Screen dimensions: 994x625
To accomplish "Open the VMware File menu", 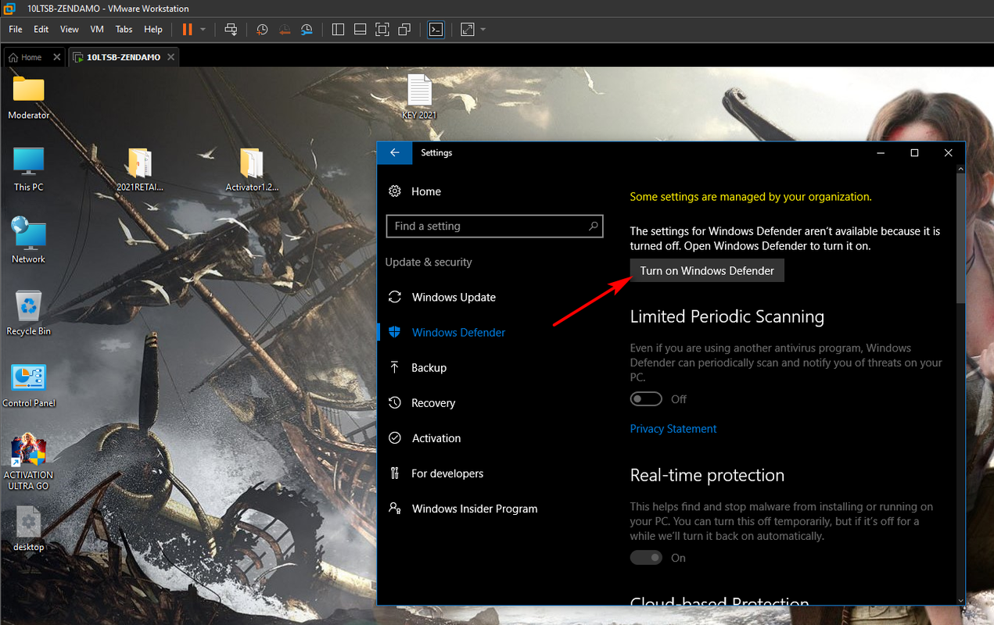I will click(x=16, y=29).
